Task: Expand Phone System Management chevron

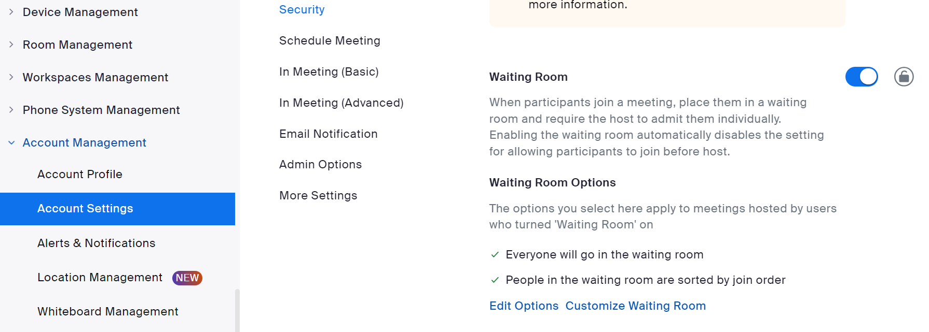Action: tap(11, 110)
